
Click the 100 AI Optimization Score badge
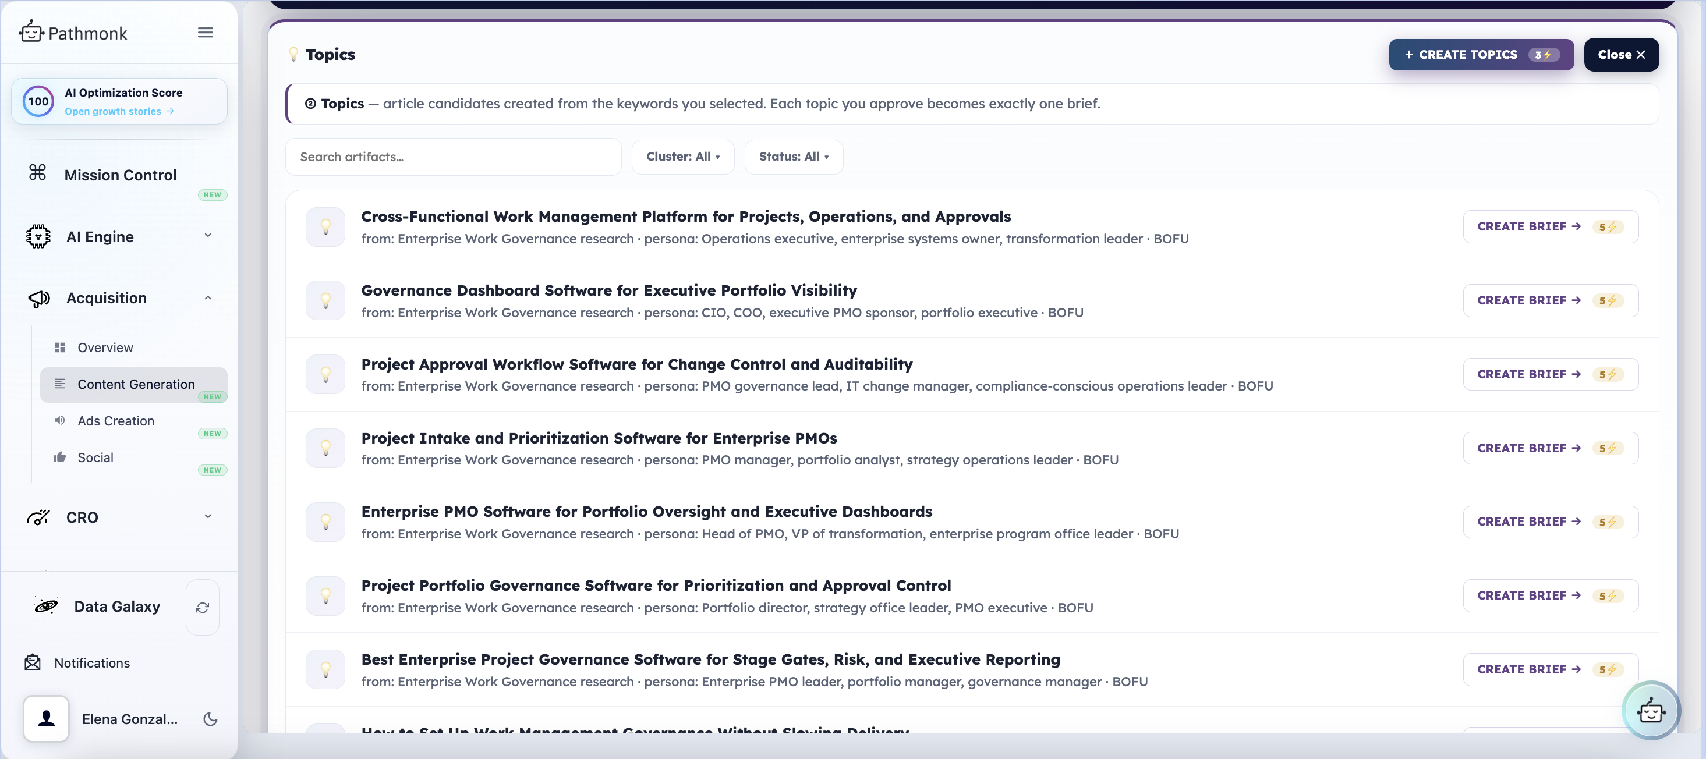(38, 101)
